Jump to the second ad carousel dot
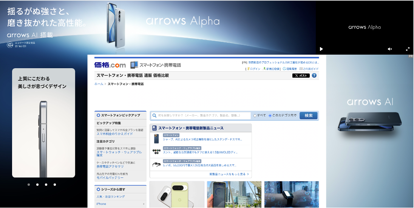This screenshot has width=414, height=208. (37, 185)
